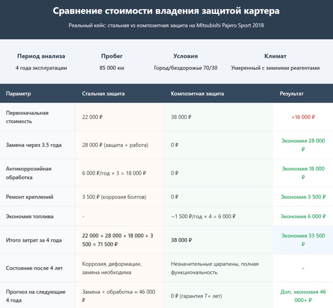Click the 'Композитная защита' column header

[x=197, y=94]
